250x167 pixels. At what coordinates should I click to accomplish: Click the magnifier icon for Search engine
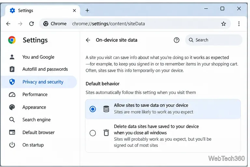coord(12,120)
